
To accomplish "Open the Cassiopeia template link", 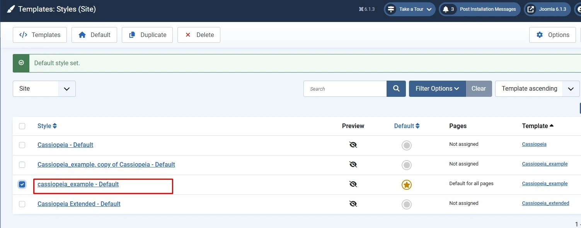I will 534,144.
